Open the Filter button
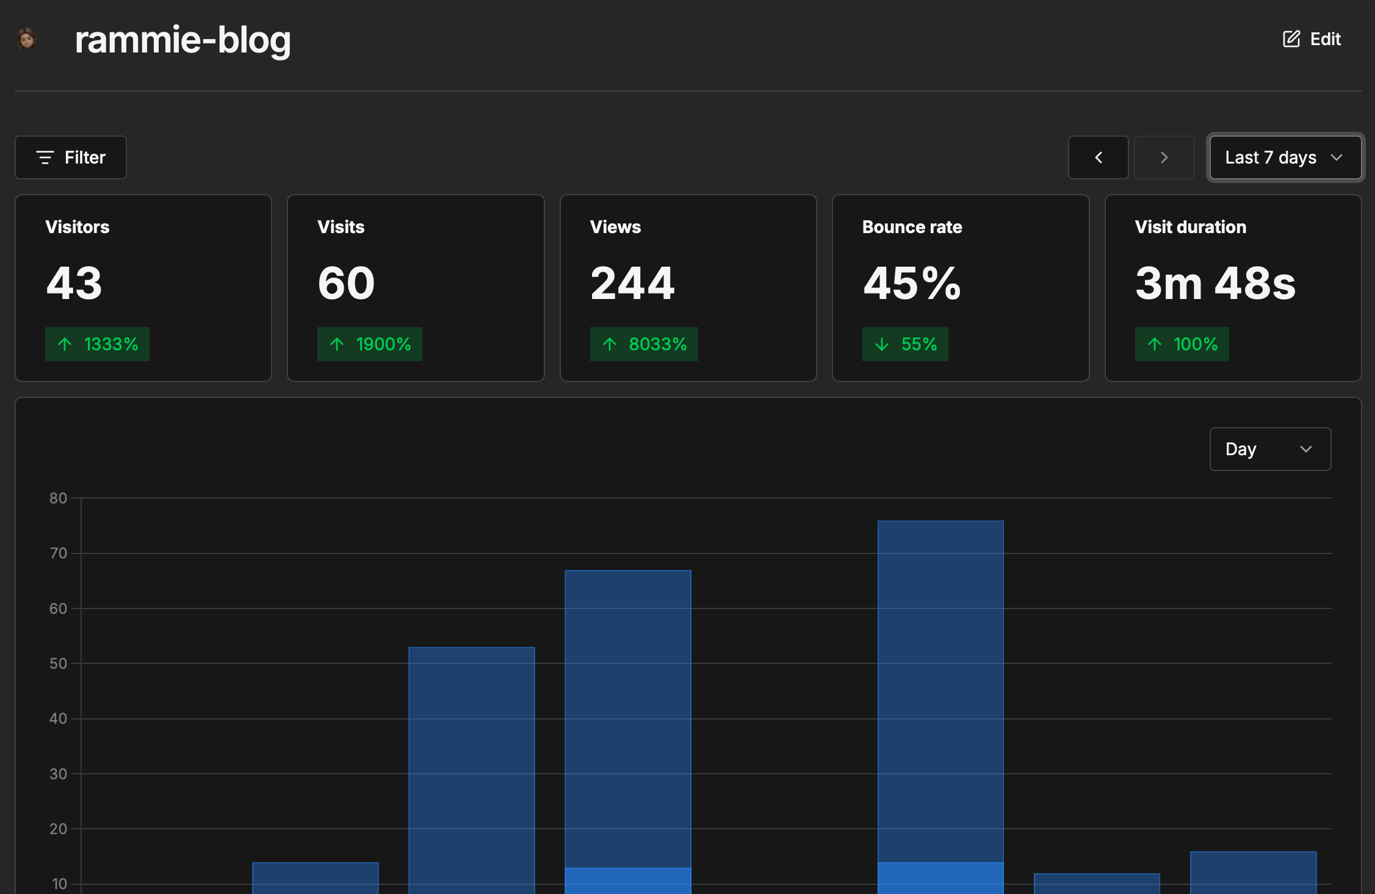This screenshot has width=1375, height=894. (71, 157)
